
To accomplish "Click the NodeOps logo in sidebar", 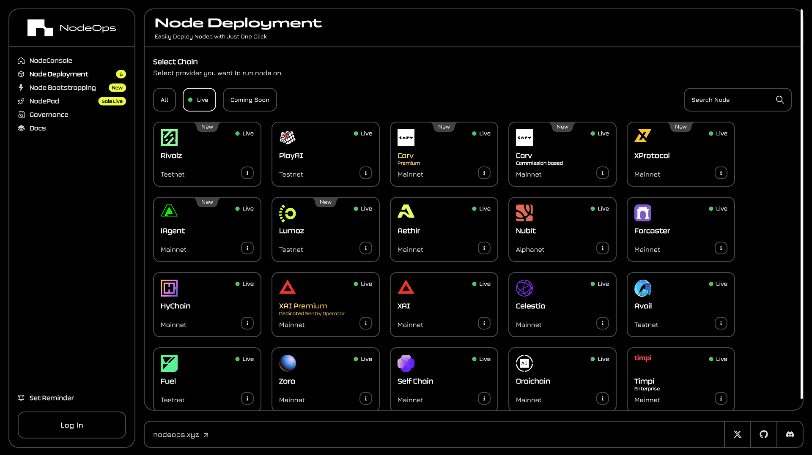I will pyautogui.click(x=72, y=28).
